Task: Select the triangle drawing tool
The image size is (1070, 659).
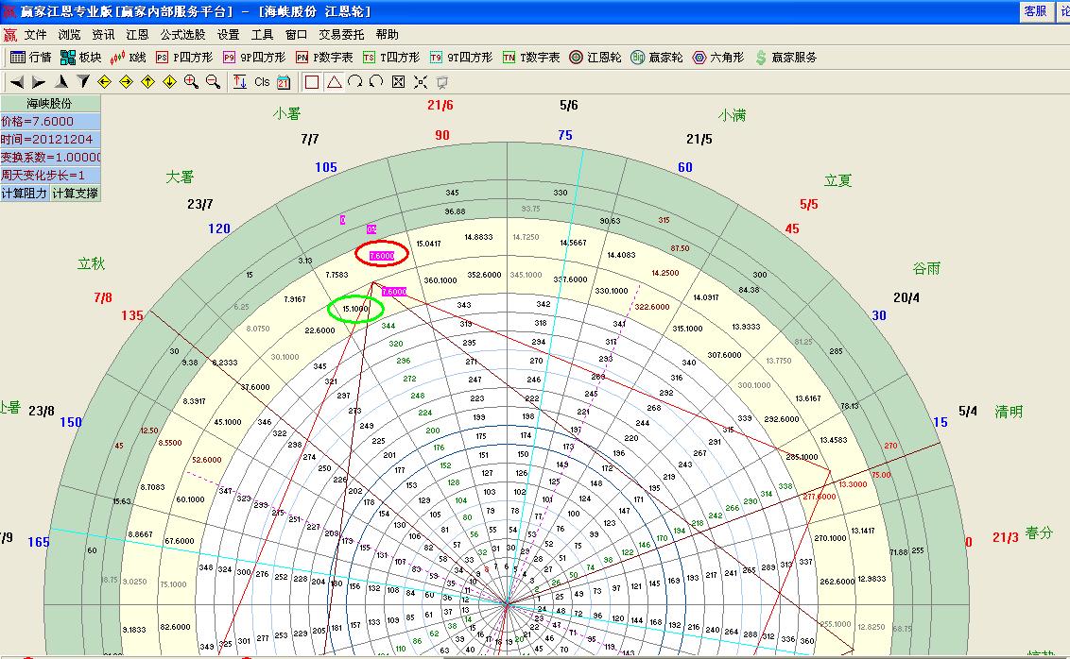Action: pyautogui.click(x=334, y=82)
